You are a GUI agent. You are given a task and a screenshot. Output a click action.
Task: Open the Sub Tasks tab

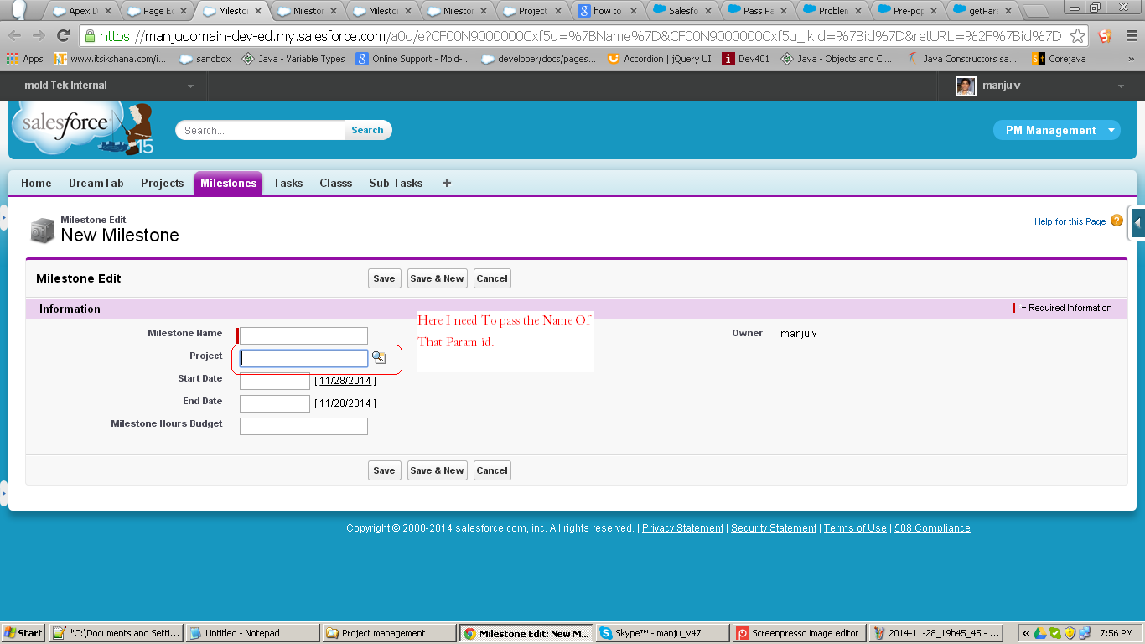pyautogui.click(x=396, y=183)
